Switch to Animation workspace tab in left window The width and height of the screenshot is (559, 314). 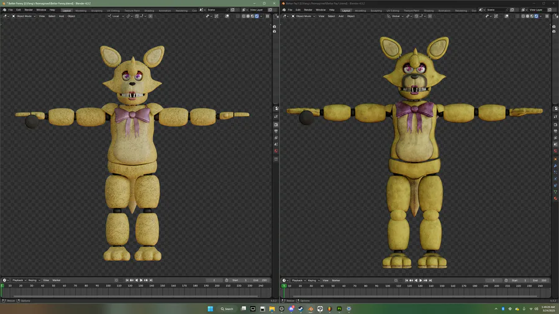[x=165, y=11]
